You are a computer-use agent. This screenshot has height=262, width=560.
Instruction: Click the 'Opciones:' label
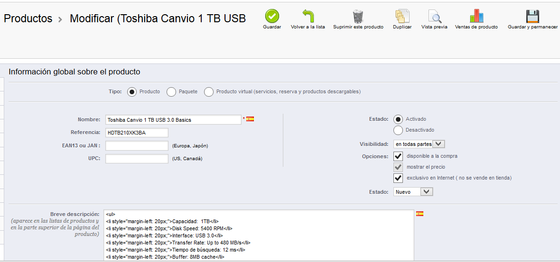375,156
